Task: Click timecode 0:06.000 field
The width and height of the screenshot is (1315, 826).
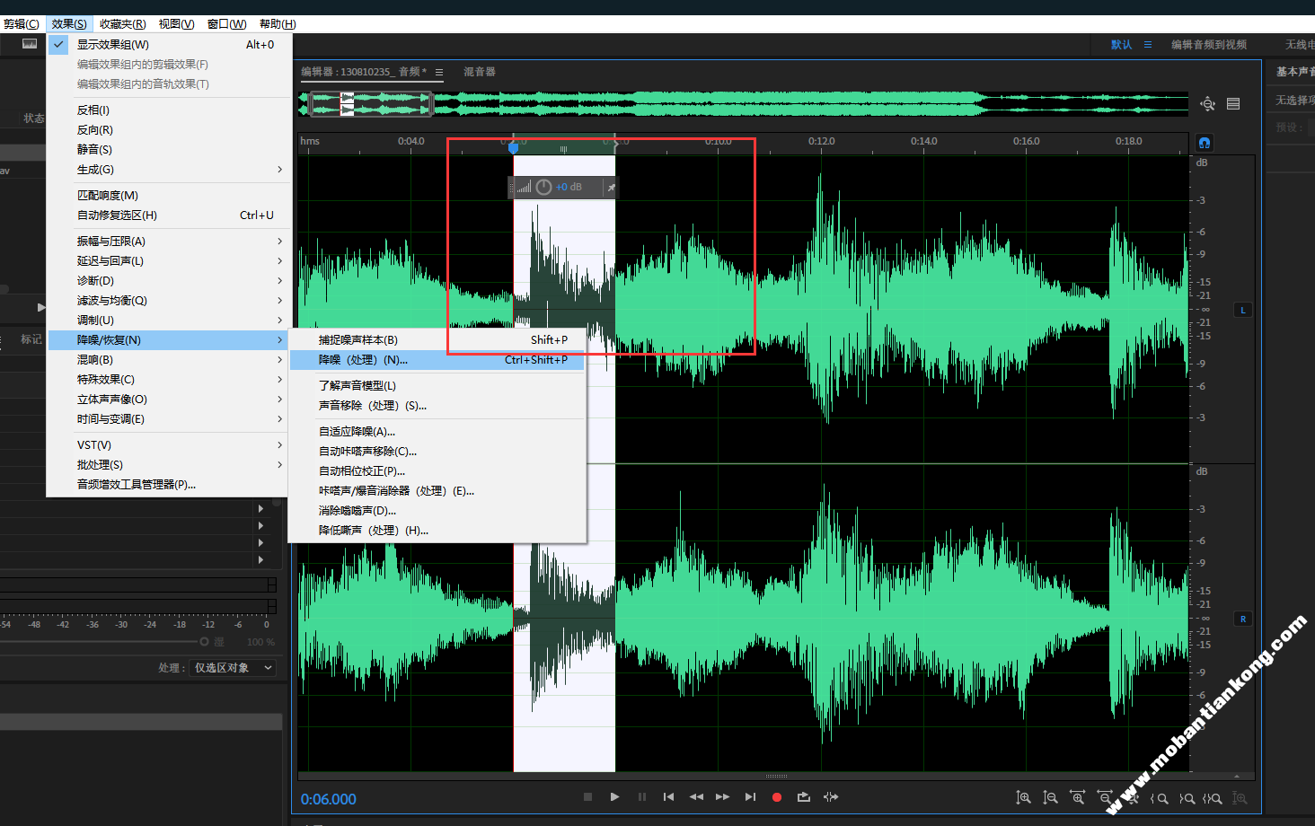Action: 328,799
